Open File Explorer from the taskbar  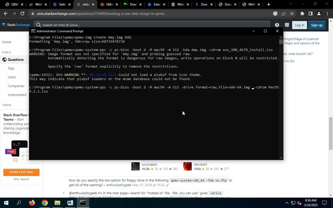[x=57, y=203]
